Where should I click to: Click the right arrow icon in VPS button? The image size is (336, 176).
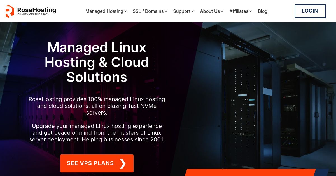click(123, 163)
